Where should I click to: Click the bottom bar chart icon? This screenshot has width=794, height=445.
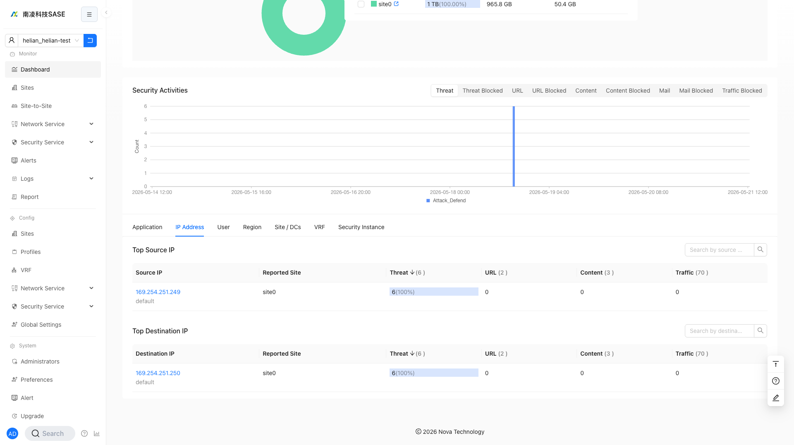click(x=96, y=433)
